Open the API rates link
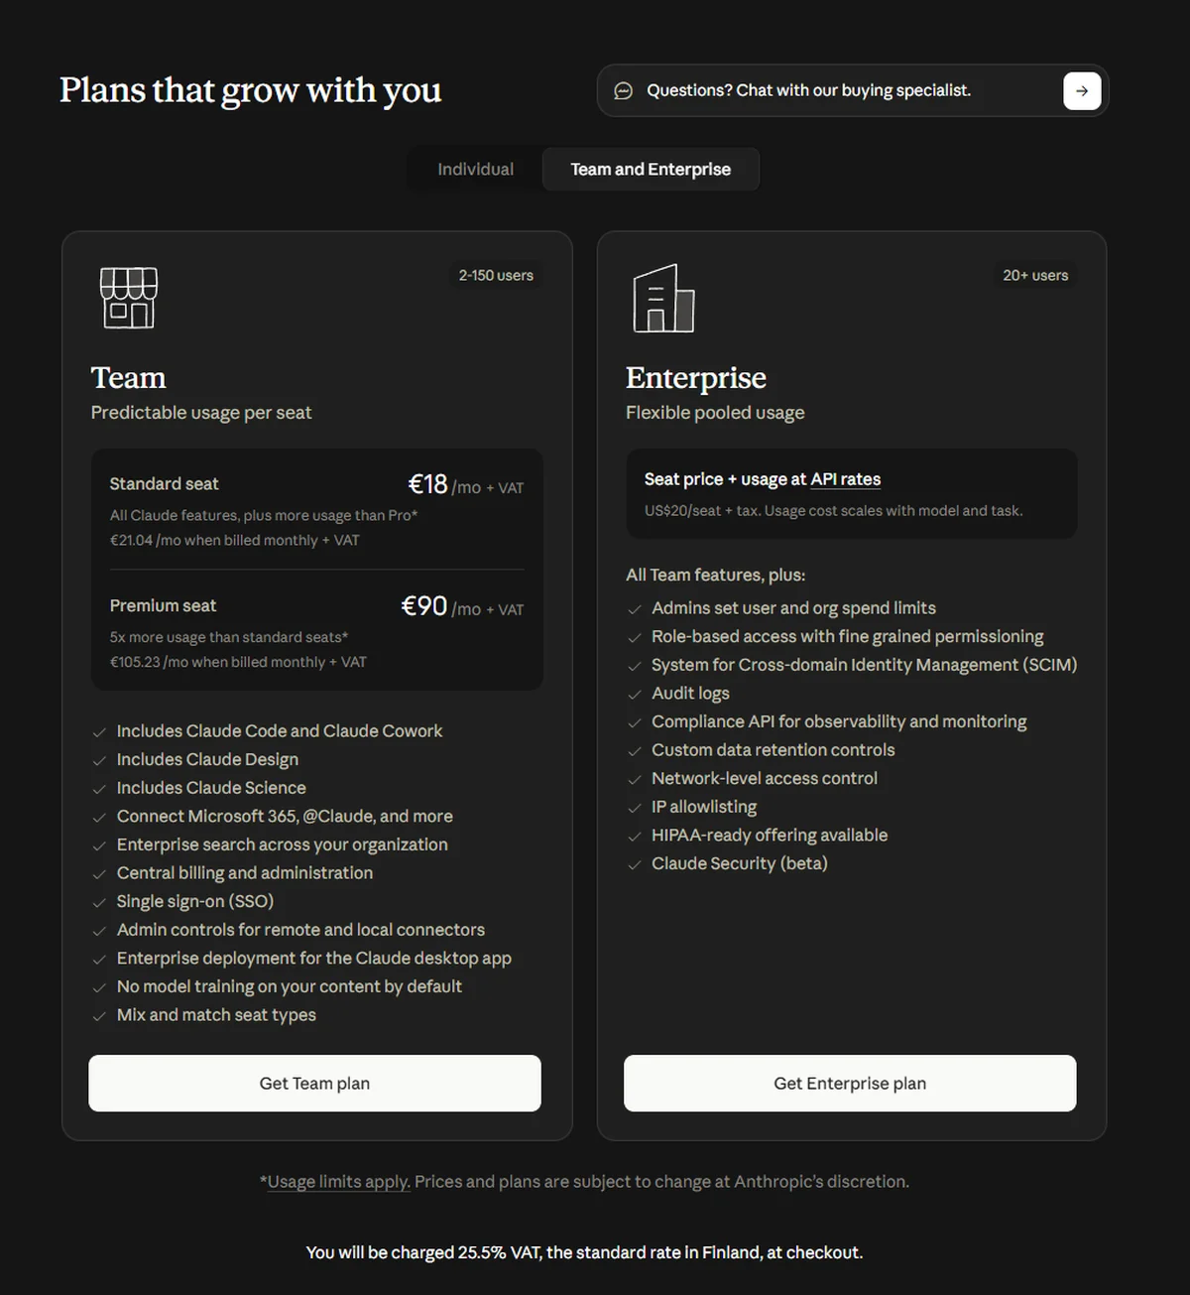This screenshot has height=1295, width=1190. (x=845, y=479)
